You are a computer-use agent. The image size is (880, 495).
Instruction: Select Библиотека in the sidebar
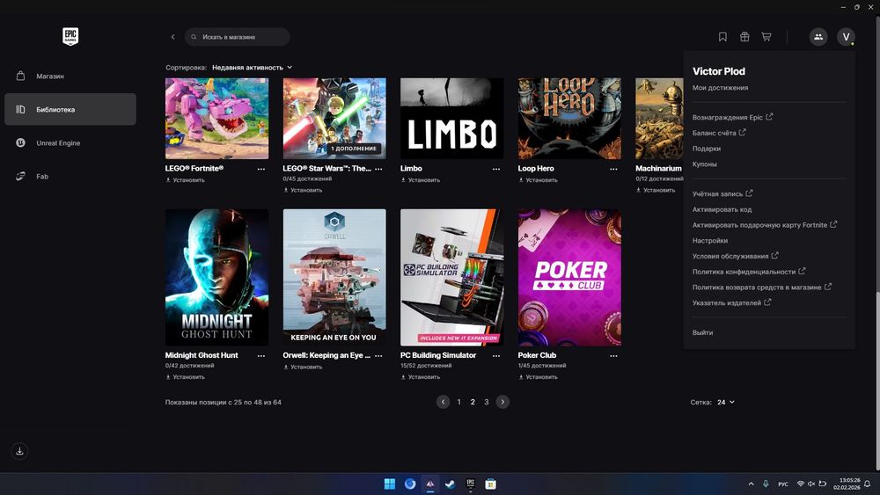click(70, 109)
